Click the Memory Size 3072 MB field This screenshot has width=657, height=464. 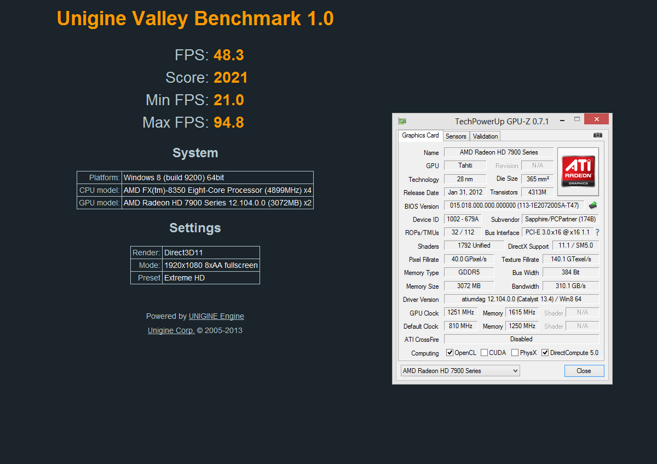pyautogui.click(x=469, y=286)
